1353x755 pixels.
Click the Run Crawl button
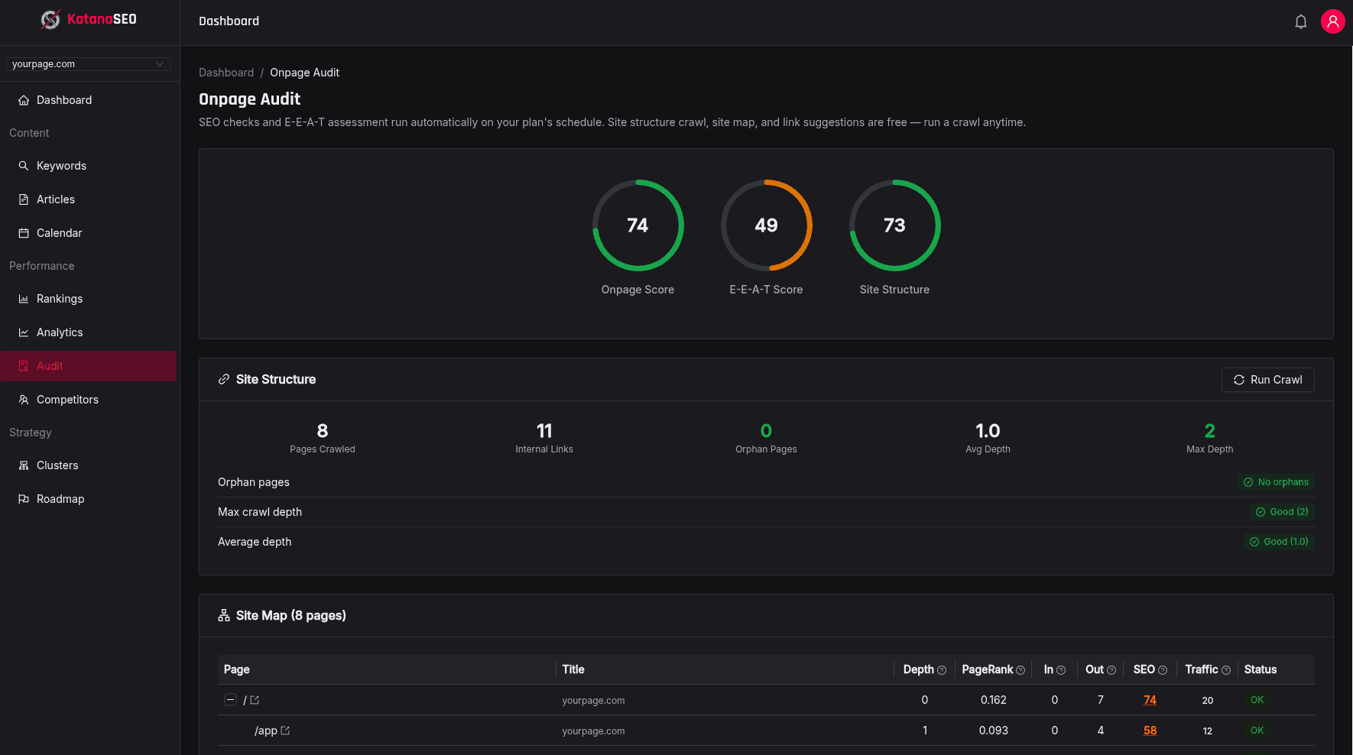(x=1267, y=380)
